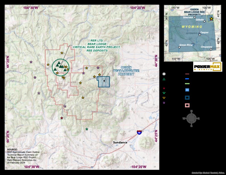Click the green star marker north of Sundance
The height and width of the screenshot is (175, 226).
click(87, 129)
